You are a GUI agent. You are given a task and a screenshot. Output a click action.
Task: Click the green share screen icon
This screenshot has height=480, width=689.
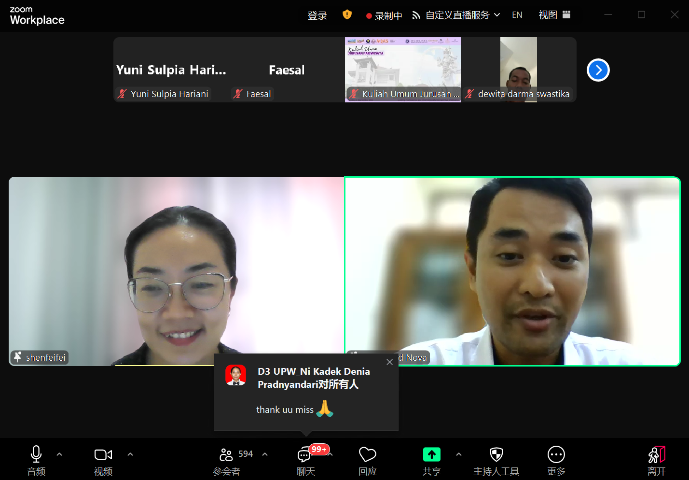pos(431,455)
